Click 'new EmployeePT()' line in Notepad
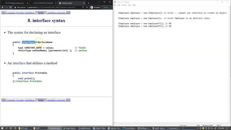231x130 pixels. tap(145, 26)
